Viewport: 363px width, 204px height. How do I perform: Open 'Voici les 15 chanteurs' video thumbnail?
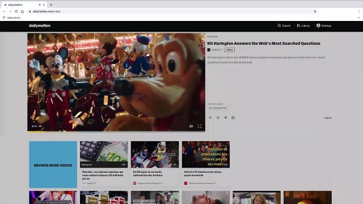206,155
